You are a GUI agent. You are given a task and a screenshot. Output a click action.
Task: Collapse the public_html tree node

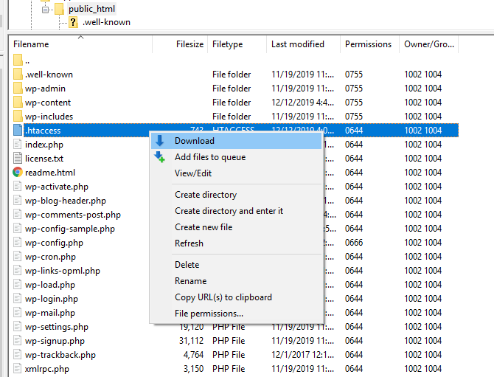pos(45,10)
